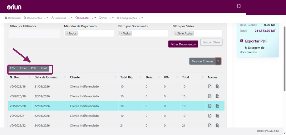Remove the Todos tag in Métodos de Pagamento
Viewport: 286px width, 135px height.
point(67,33)
